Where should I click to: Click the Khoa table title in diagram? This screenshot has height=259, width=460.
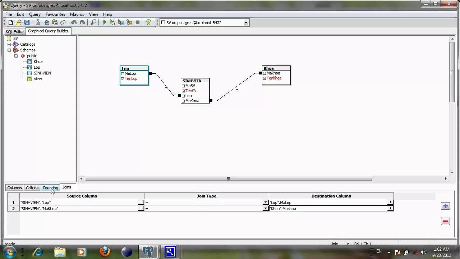(x=276, y=68)
